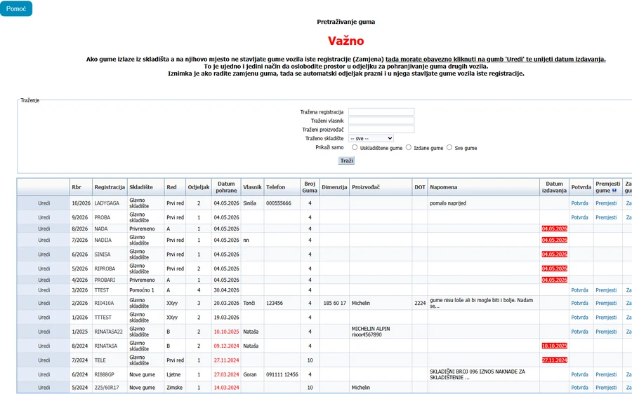
Task: Click Uredi for row SINISA
Action: 44,254
